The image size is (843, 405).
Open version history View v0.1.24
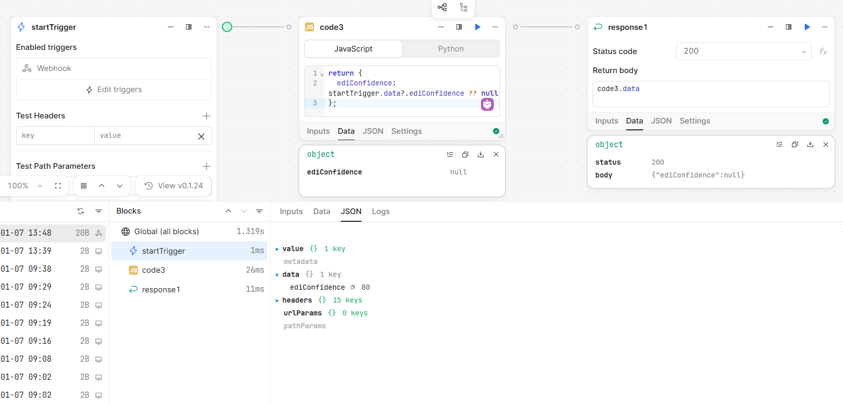[174, 186]
